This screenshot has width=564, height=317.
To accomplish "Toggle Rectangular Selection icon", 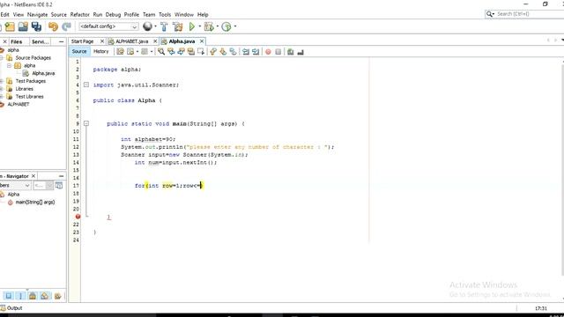I will coord(201,52).
